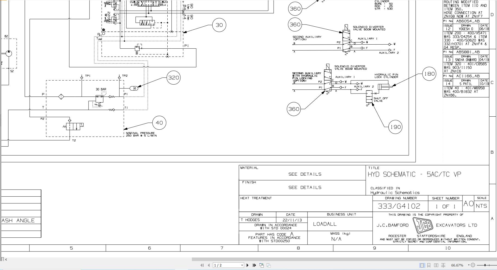Click item balloon 30
Screen dimensions: 497x270
click(x=219, y=25)
